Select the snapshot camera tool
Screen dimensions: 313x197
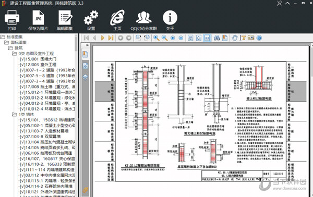[x=251, y=38]
